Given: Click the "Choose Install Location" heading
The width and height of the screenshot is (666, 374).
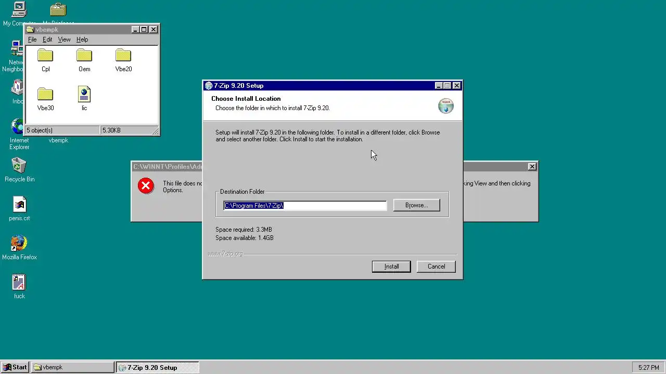Looking at the screenshot, I should click(246, 99).
